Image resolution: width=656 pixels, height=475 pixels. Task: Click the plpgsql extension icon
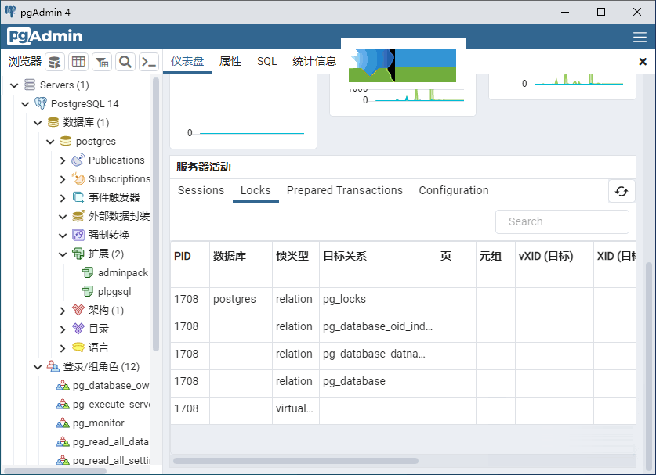click(x=88, y=291)
